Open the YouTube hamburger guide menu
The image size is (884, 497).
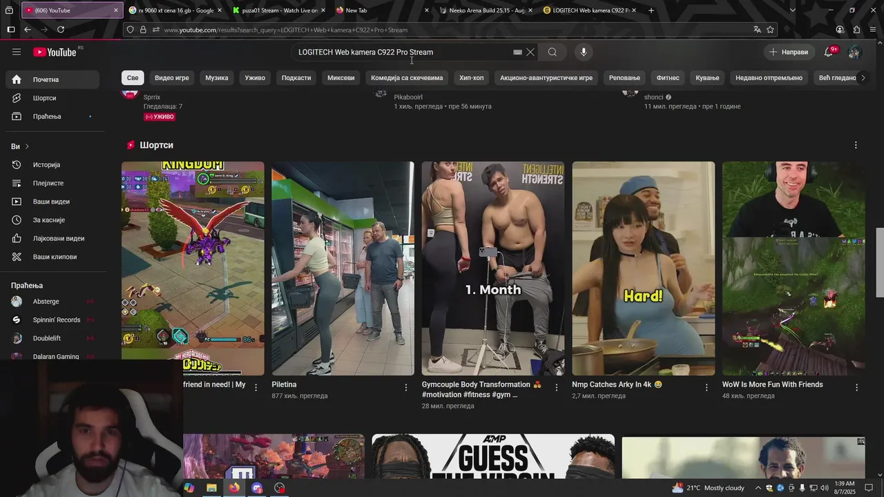point(17,52)
